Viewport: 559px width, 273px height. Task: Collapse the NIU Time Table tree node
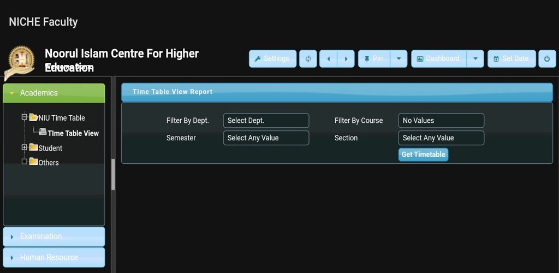tap(25, 117)
